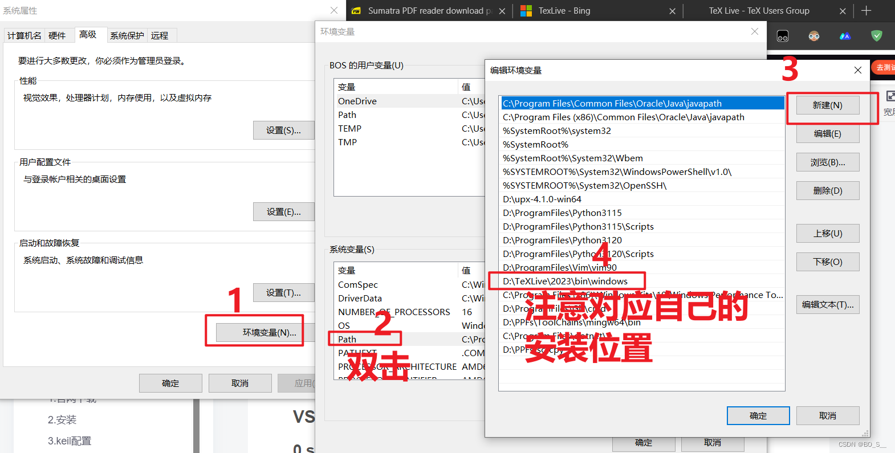This screenshot has height=453, width=895.
Task: Switch to Sumatra PDF reader browser tab
Action: 428,11
